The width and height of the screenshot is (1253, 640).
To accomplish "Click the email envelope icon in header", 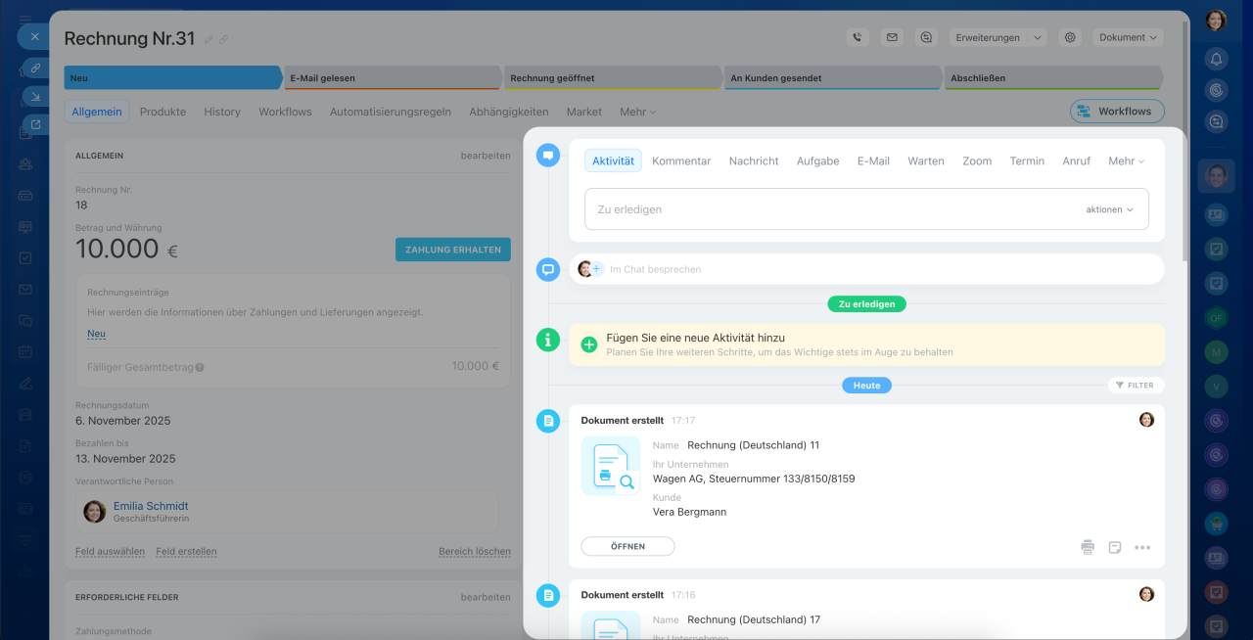I will (892, 37).
